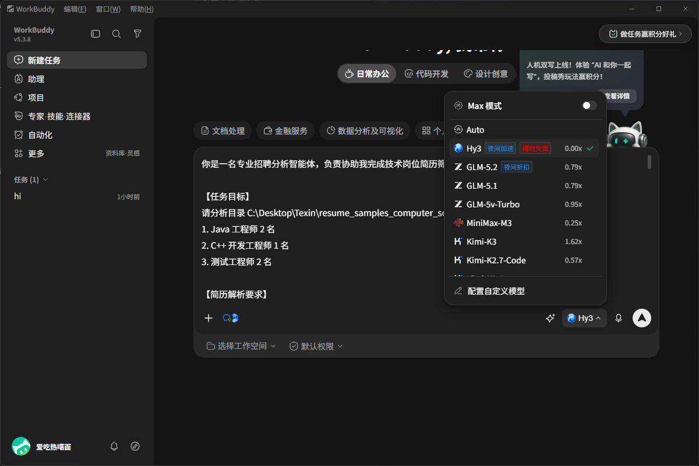Screen dimensions: 699x466
Task: Select the 金融服务 chip
Action: [285, 130]
